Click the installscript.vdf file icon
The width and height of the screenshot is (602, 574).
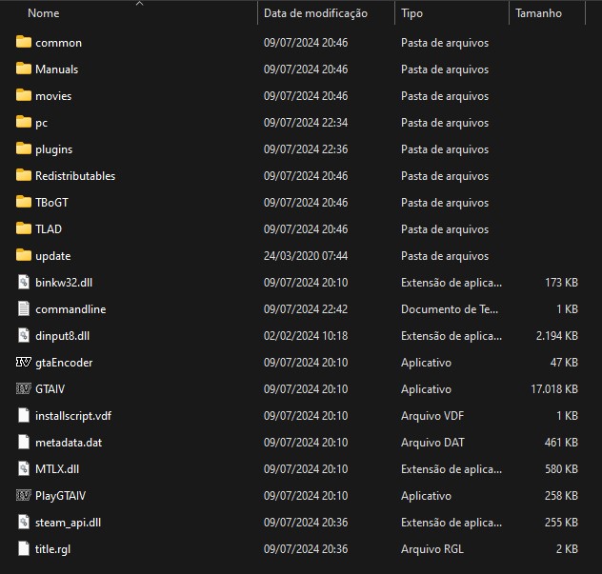point(24,415)
